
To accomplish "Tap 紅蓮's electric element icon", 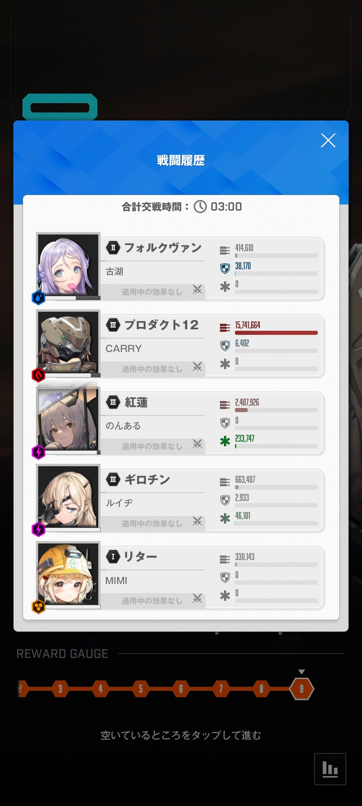I will pos(39,452).
